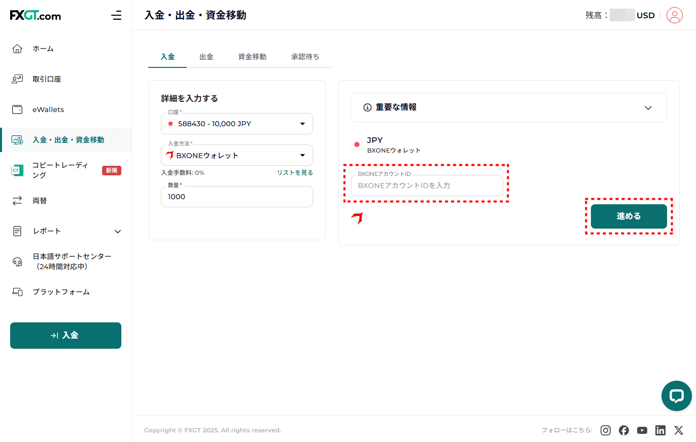The width and height of the screenshot is (696, 442).
Task: Expand the 重要な情報 panel chevron
Action: [648, 107]
